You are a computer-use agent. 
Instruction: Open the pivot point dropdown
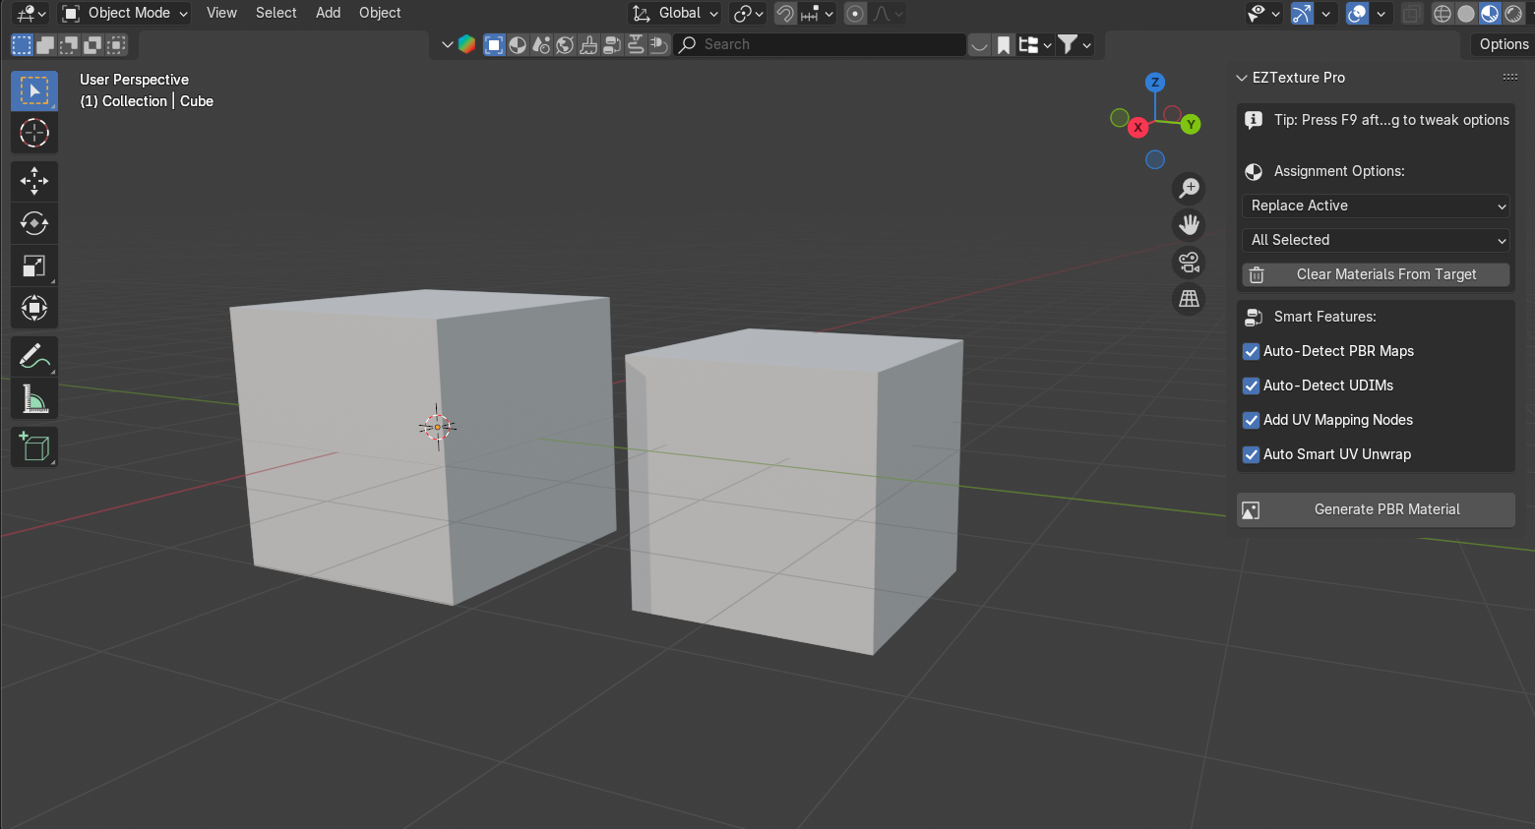(749, 13)
